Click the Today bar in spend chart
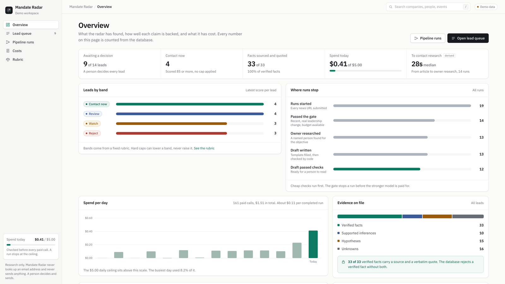This screenshot has width=505, height=284. (x=313, y=244)
